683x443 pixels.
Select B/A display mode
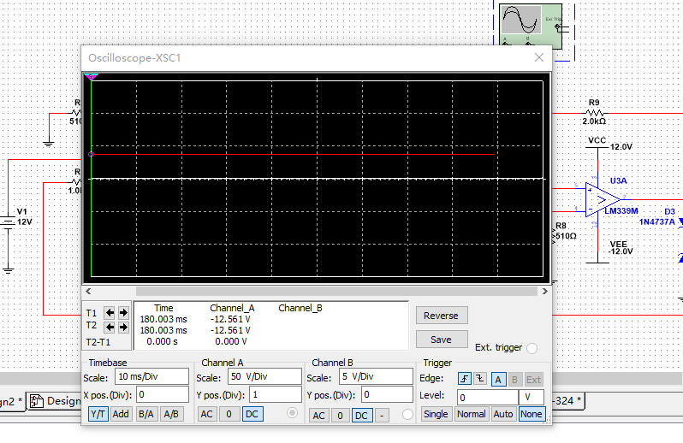coord(146,414)
